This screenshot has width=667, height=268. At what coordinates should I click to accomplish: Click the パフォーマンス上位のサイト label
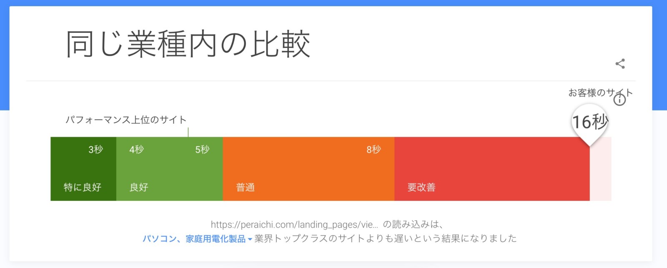click(126, 120)
